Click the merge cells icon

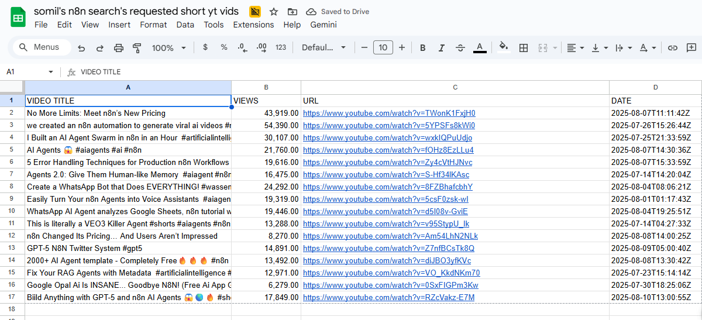(542, 48)
